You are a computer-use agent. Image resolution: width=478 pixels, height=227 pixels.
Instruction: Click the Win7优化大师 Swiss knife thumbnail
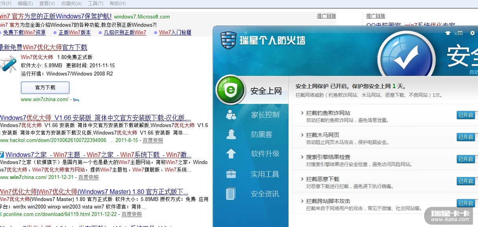click(9, 64)
